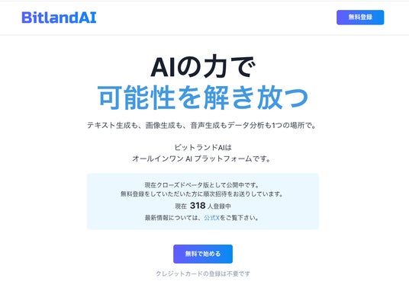This screenshot has height=285, width=409.
Task: Click the BitlandAI logo
Action: [x=59, y=18]
